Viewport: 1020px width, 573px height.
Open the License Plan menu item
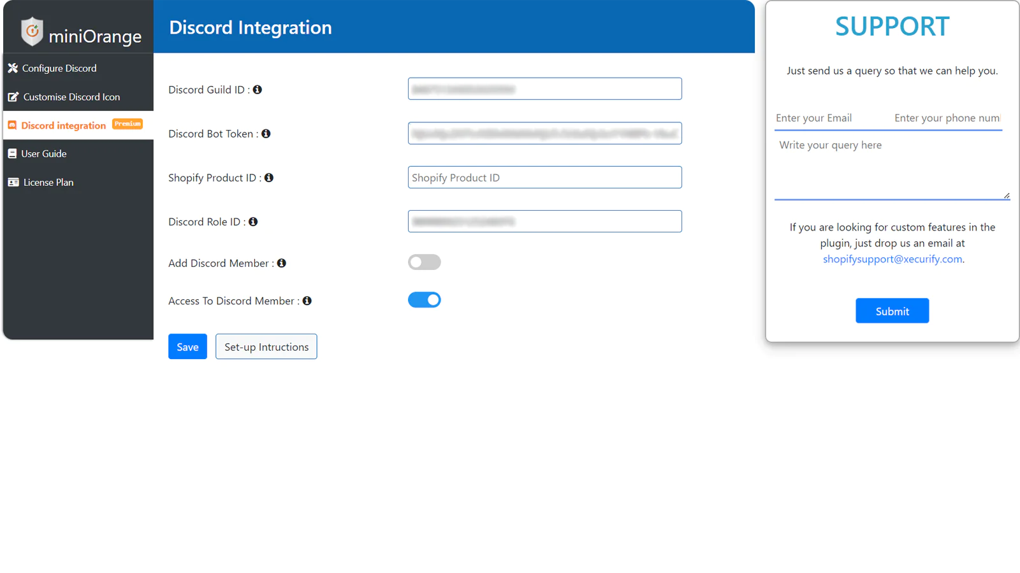coord(78,182)
